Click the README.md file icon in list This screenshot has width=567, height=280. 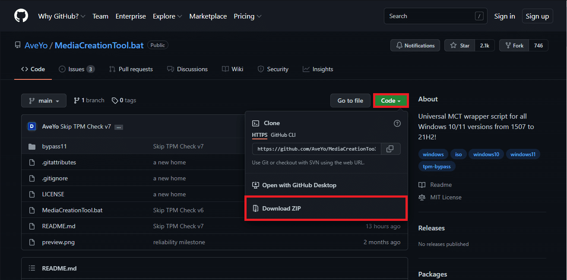(x=32, y=226)
